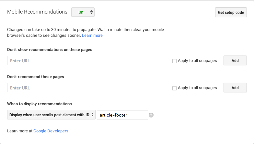254x144 pixels.
Task: Click the question mark help icon
Action: click(x=151, y=115)
